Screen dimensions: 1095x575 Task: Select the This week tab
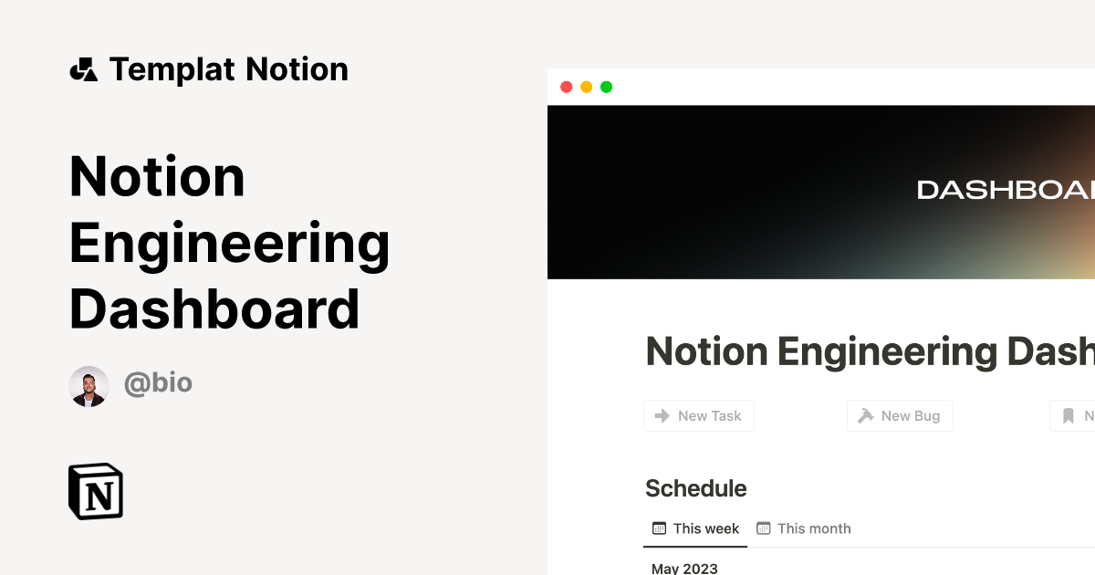(705, 528)
